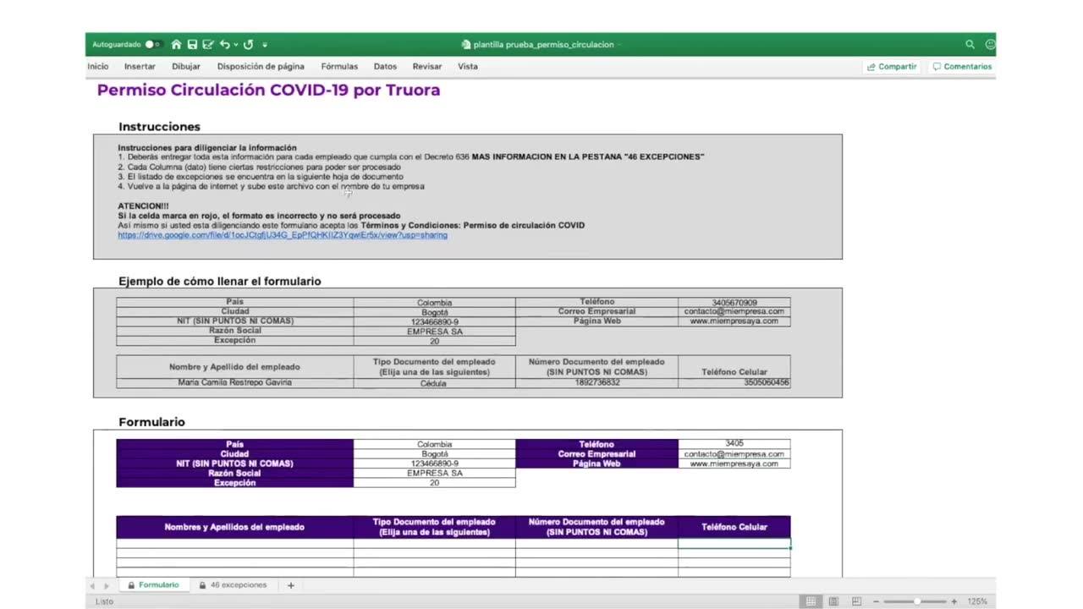
Task: Click the Compartir button
Action: pos(892,66)
